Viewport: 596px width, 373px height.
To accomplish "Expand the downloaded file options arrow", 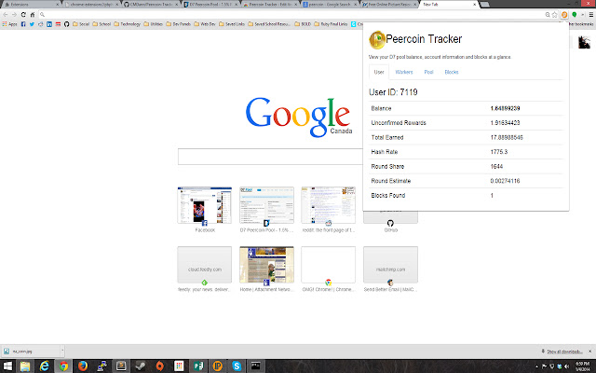I will [62, 351].
